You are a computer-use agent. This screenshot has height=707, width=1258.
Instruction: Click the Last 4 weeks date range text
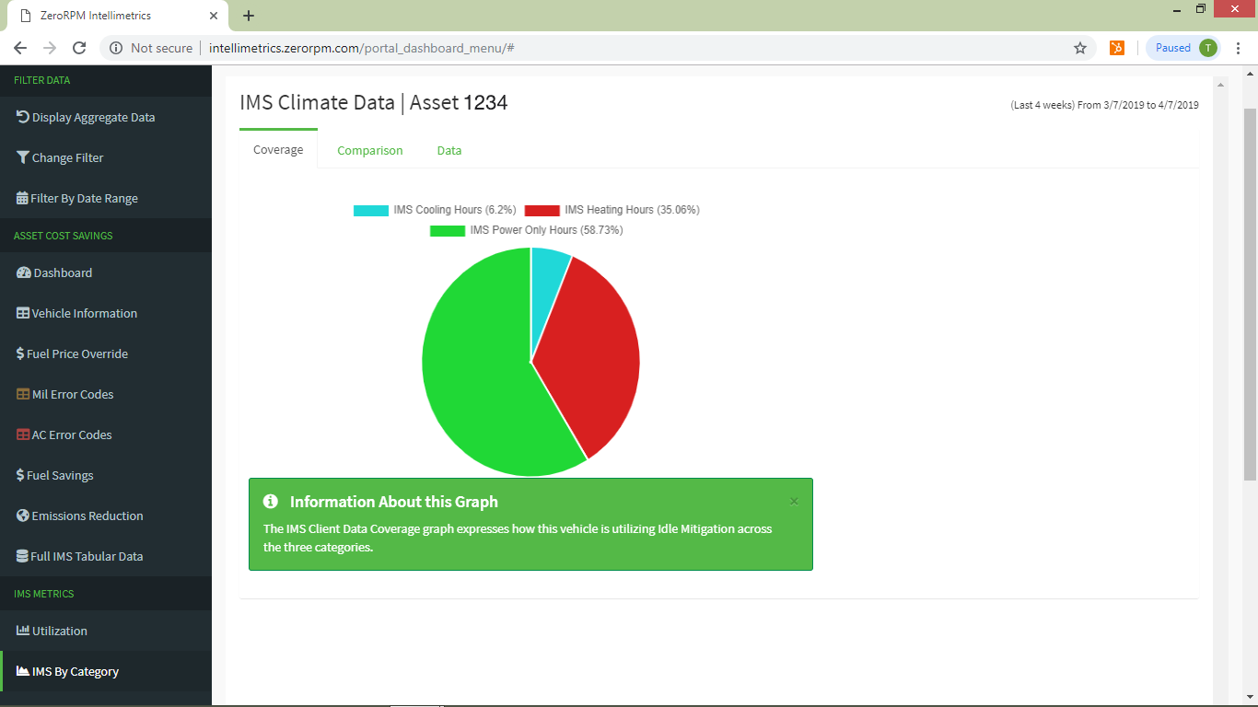point(1104,105)
